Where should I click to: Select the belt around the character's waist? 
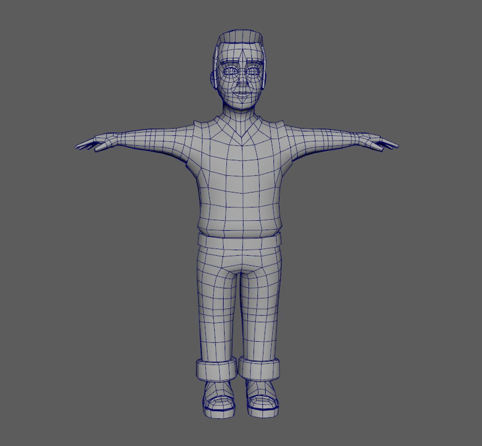[239, 241]
